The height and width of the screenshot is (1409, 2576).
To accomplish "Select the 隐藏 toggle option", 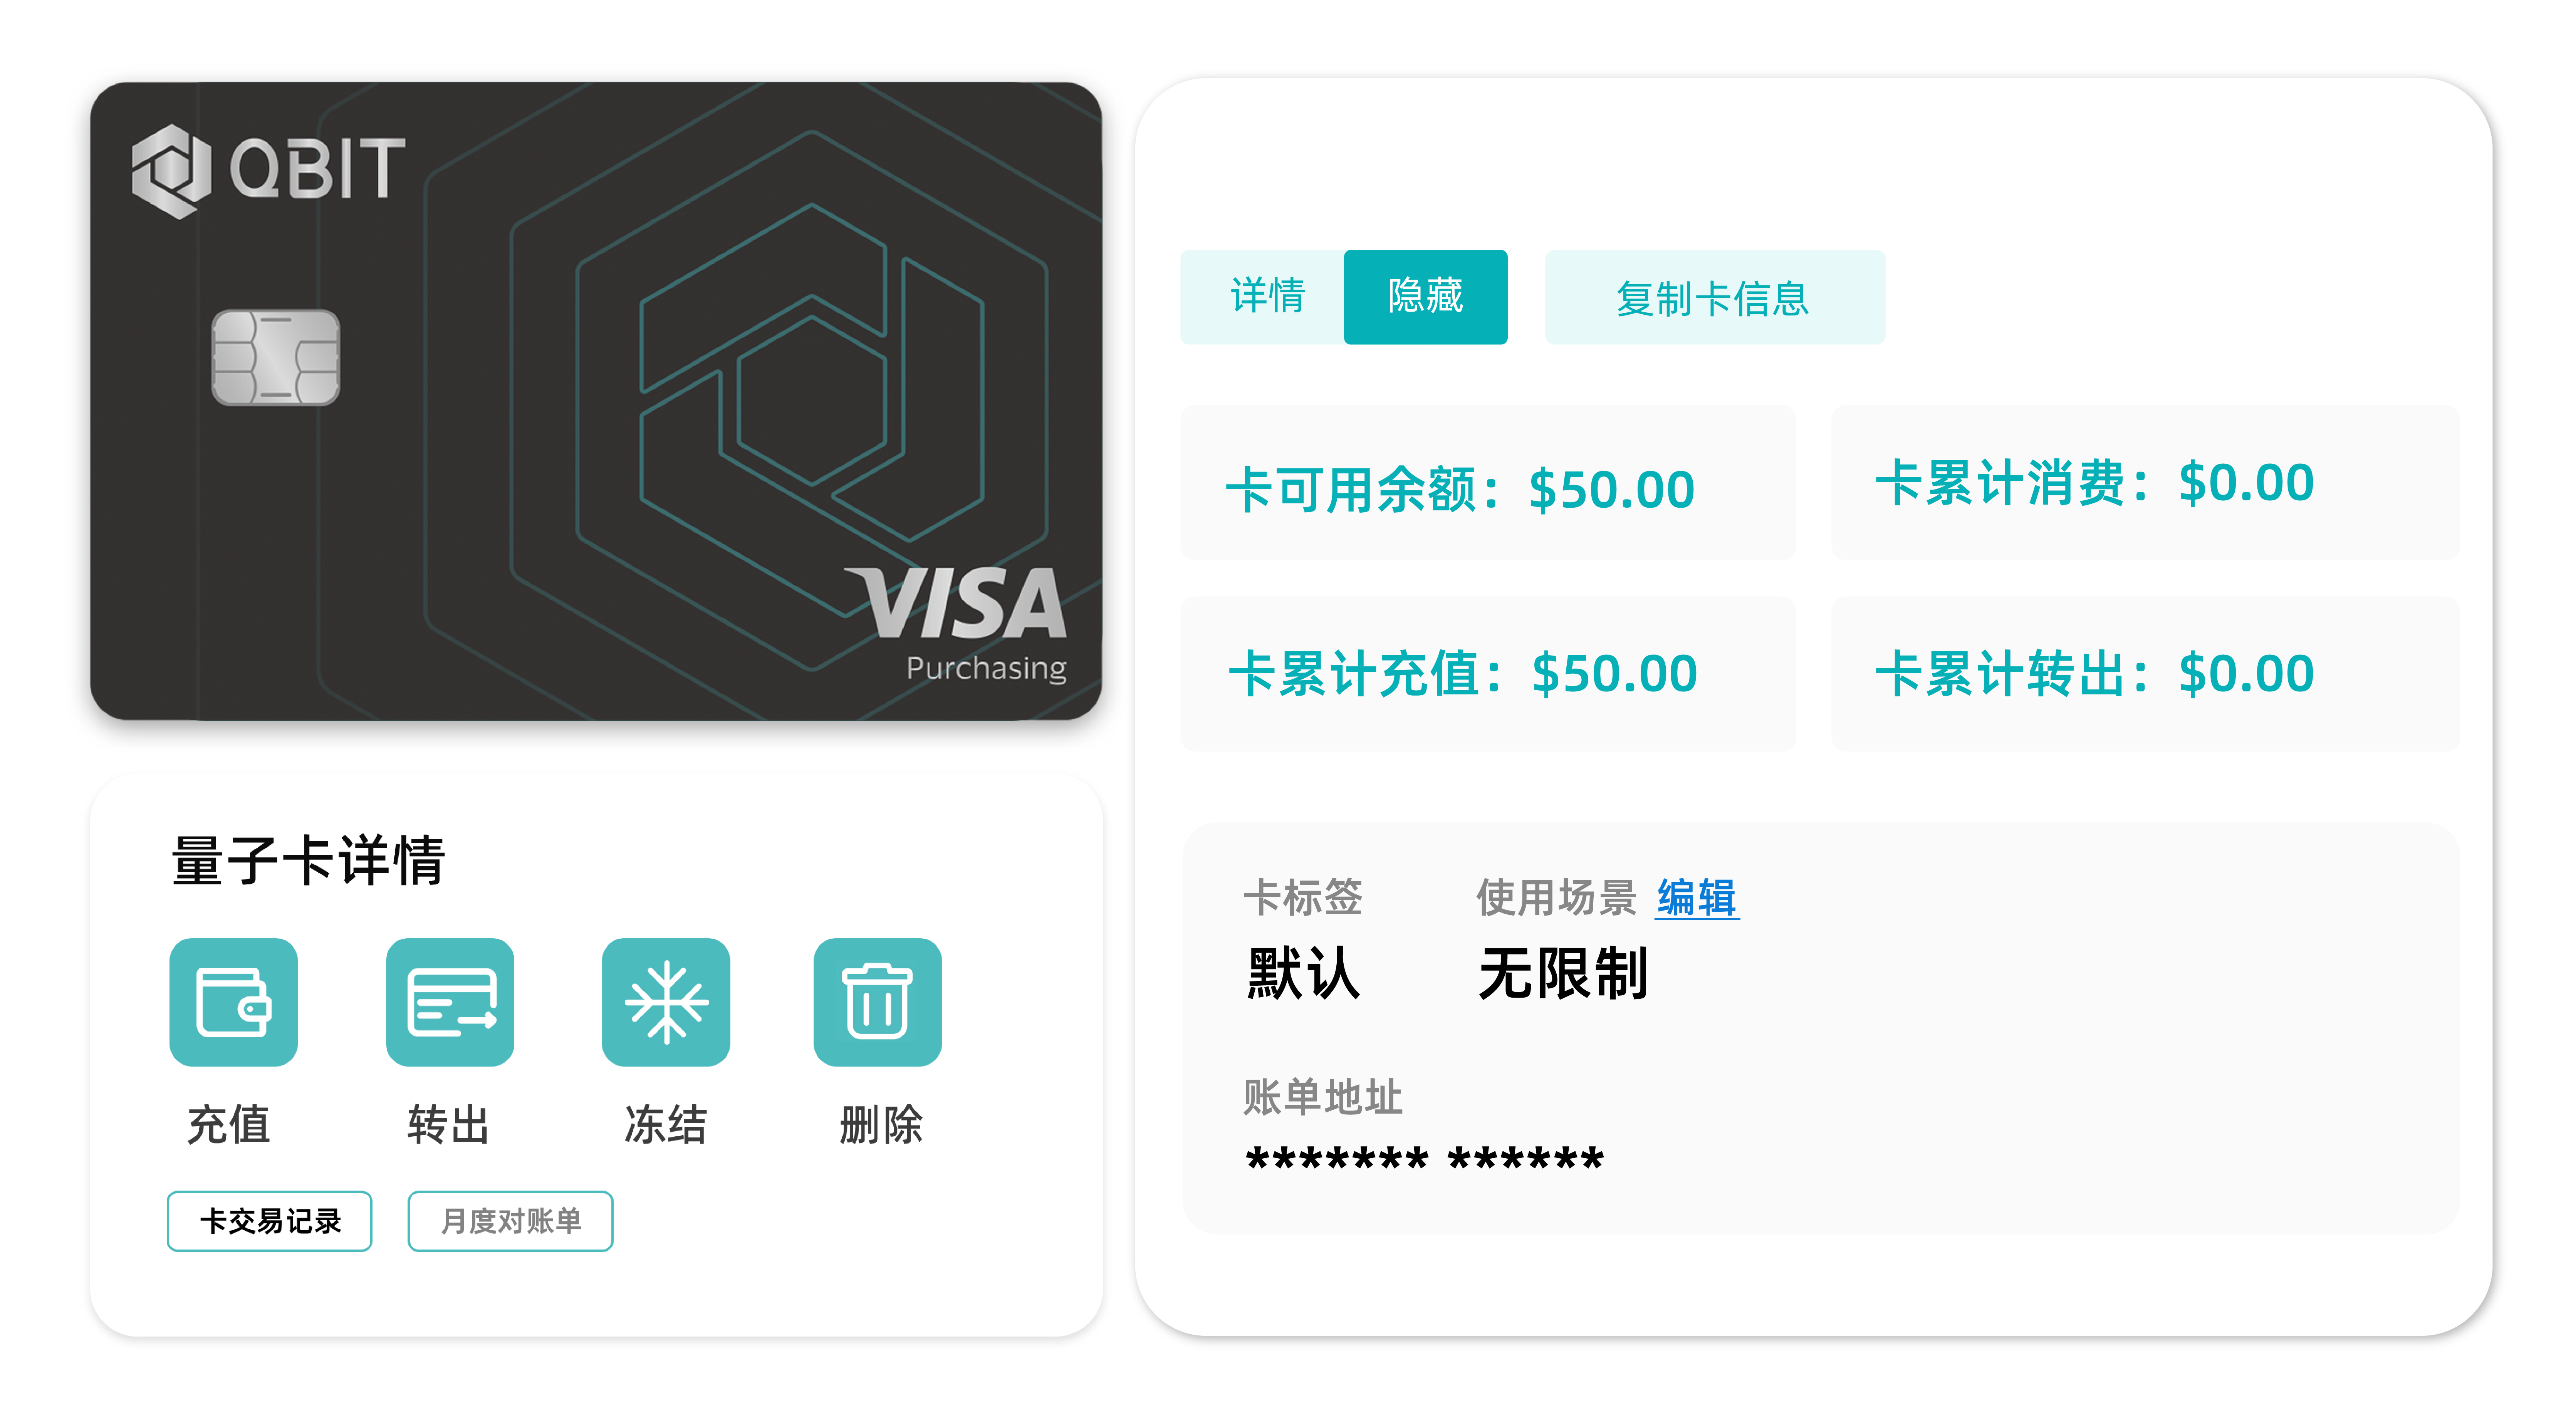I will (x=1425, y=297).
